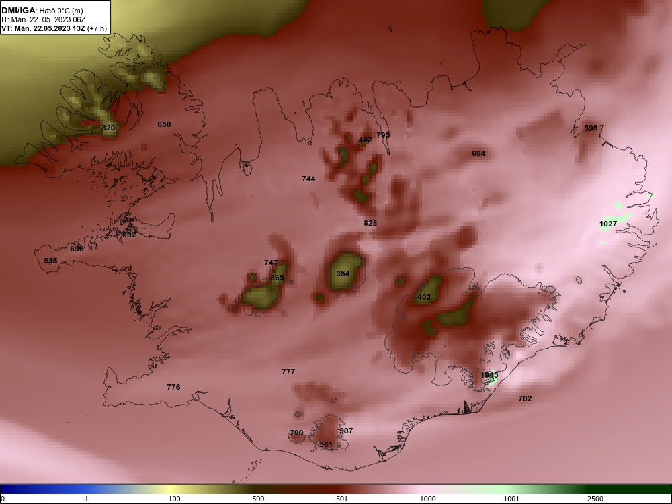Click the map value label 442
Image resolution: width=672 pixels, height=504 pixels.
click(365, 140)
